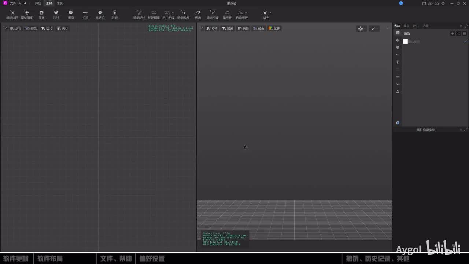
Task: Click the refresh icon in title bar
Action: [443, 4]
